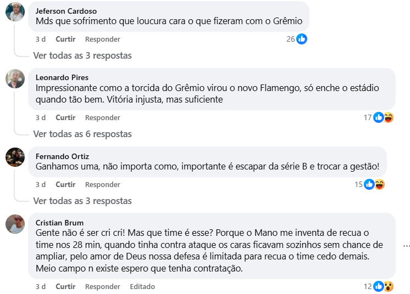Click the Editado label on Cristian's comment
This screenshot has height=294, width=410.
pyautogui.click(x=142, y=286)
